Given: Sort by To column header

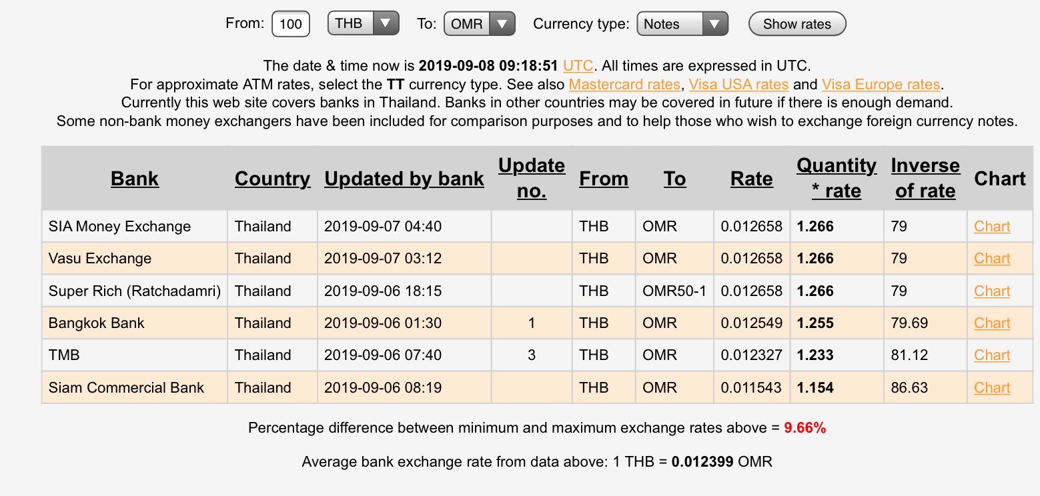Looking at the screenshot, I should click(x=674, y=179).
